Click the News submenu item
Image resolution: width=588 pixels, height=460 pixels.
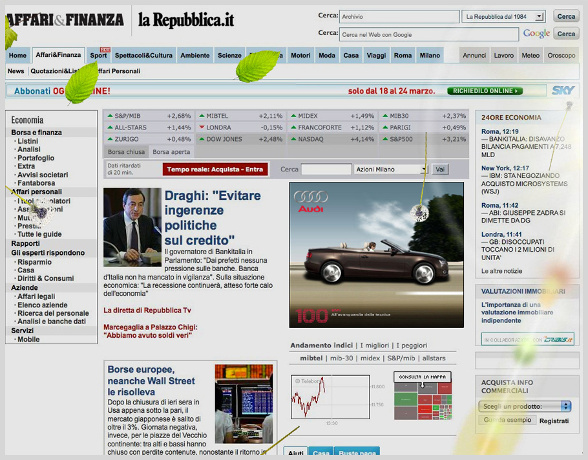(16, 71)
